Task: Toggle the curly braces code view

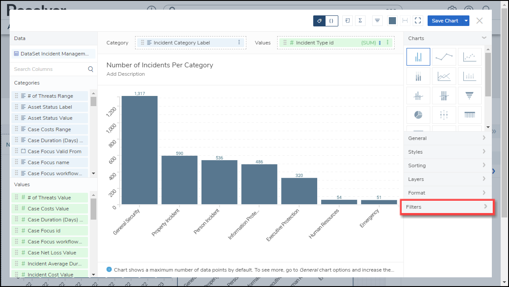Action: coord(331,21)
